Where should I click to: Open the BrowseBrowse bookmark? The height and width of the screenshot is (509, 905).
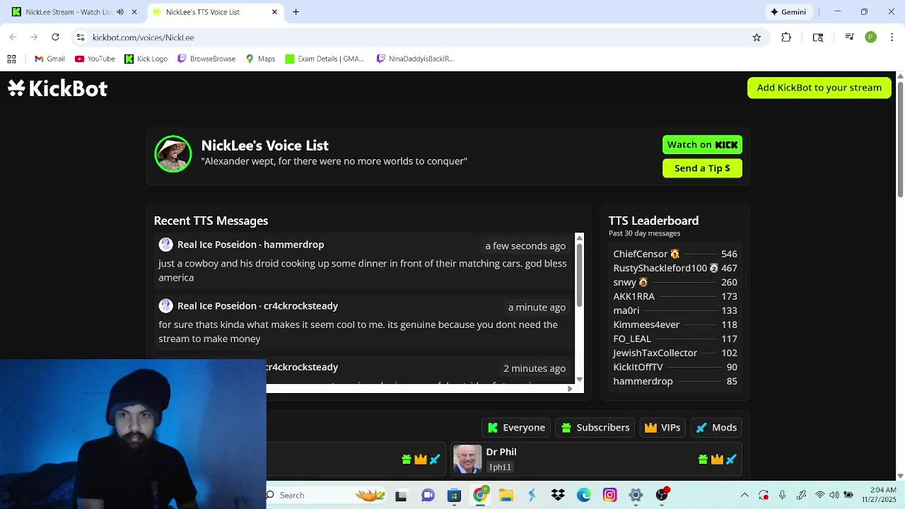(206, 59)
